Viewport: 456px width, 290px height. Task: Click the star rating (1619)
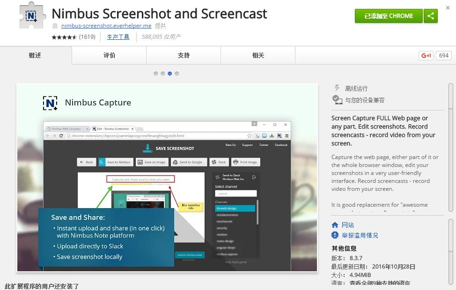pos(74,37)
